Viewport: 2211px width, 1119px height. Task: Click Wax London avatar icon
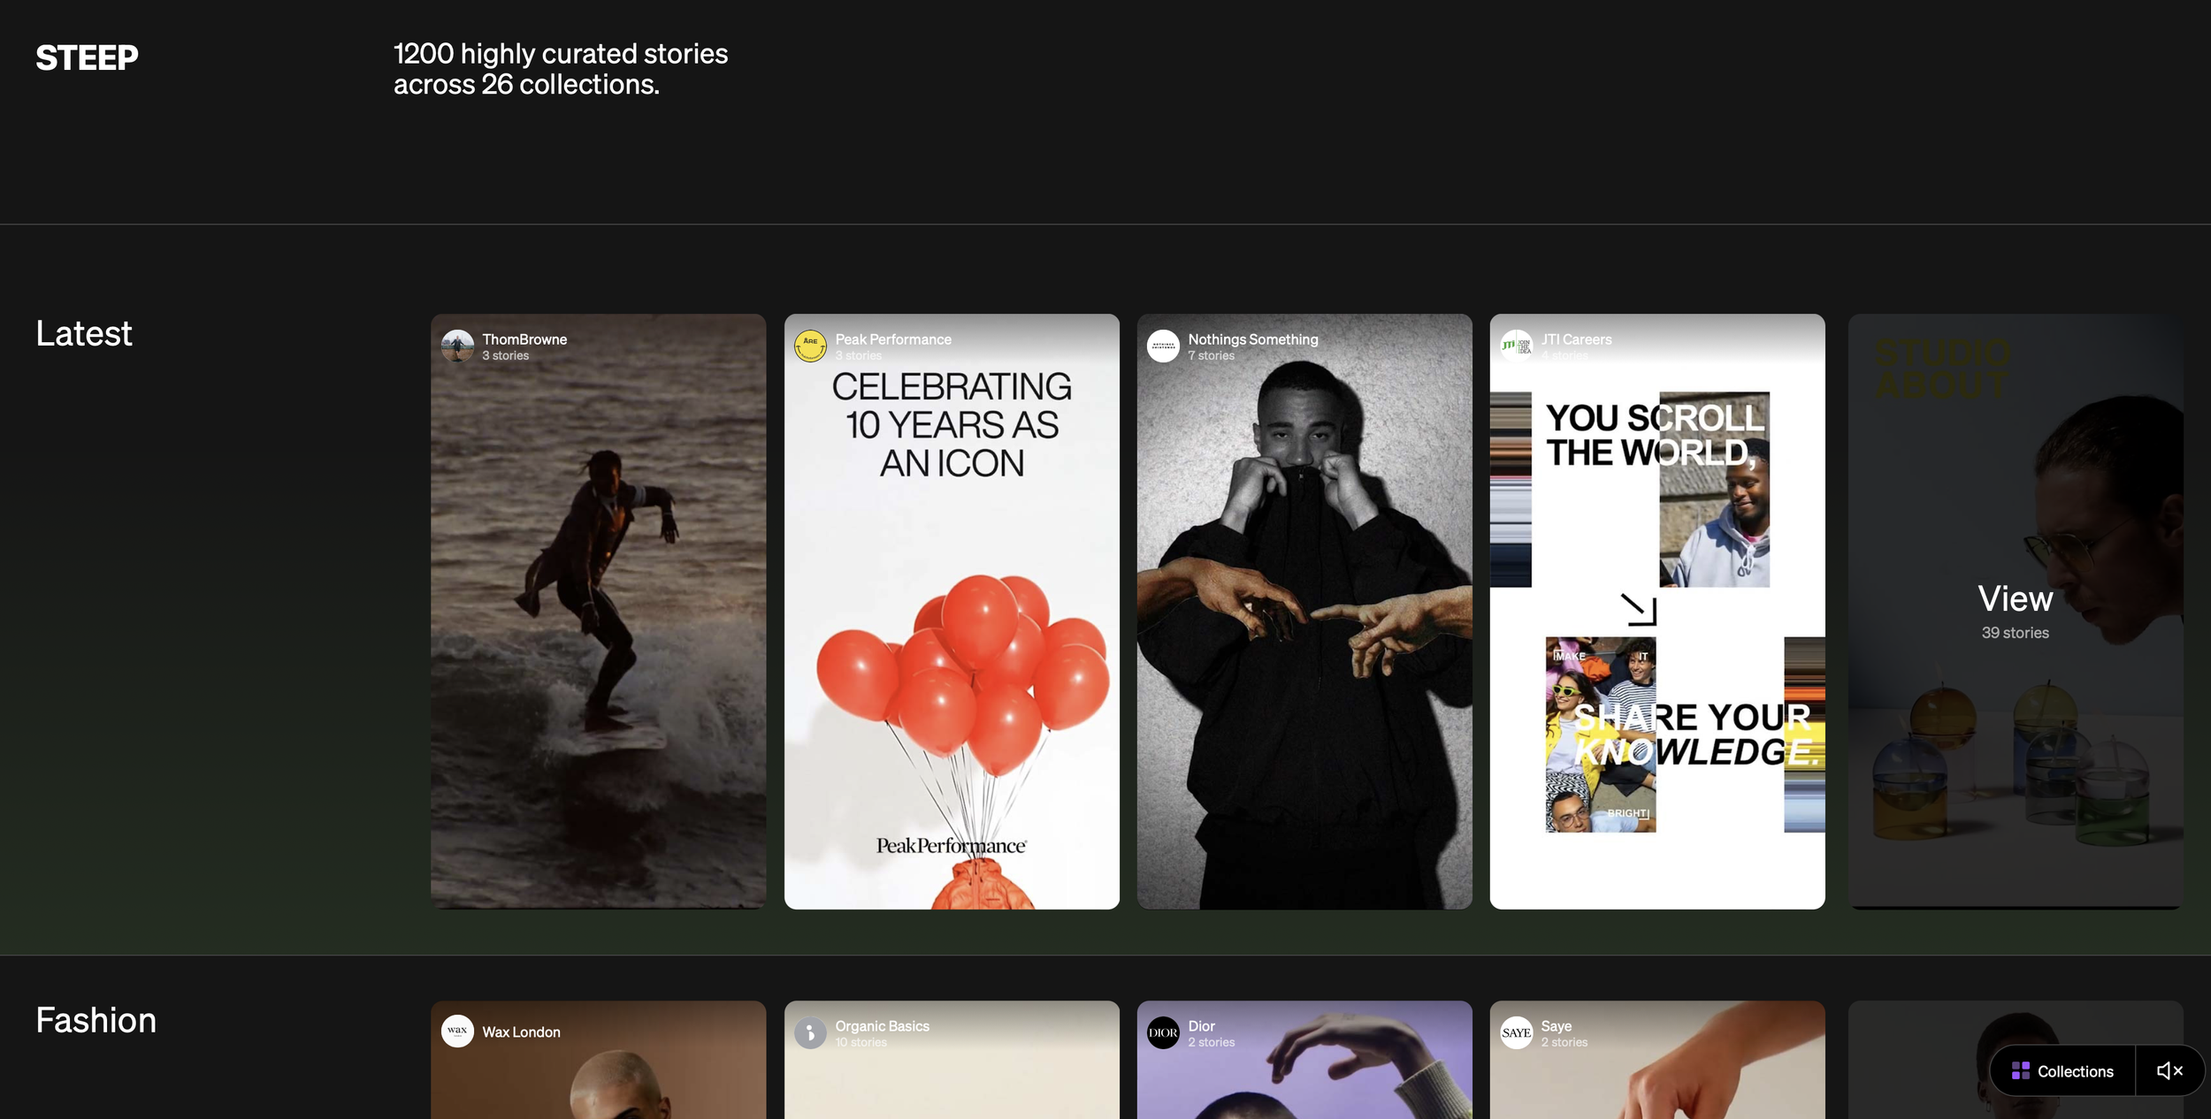(x=457, y=1031)
